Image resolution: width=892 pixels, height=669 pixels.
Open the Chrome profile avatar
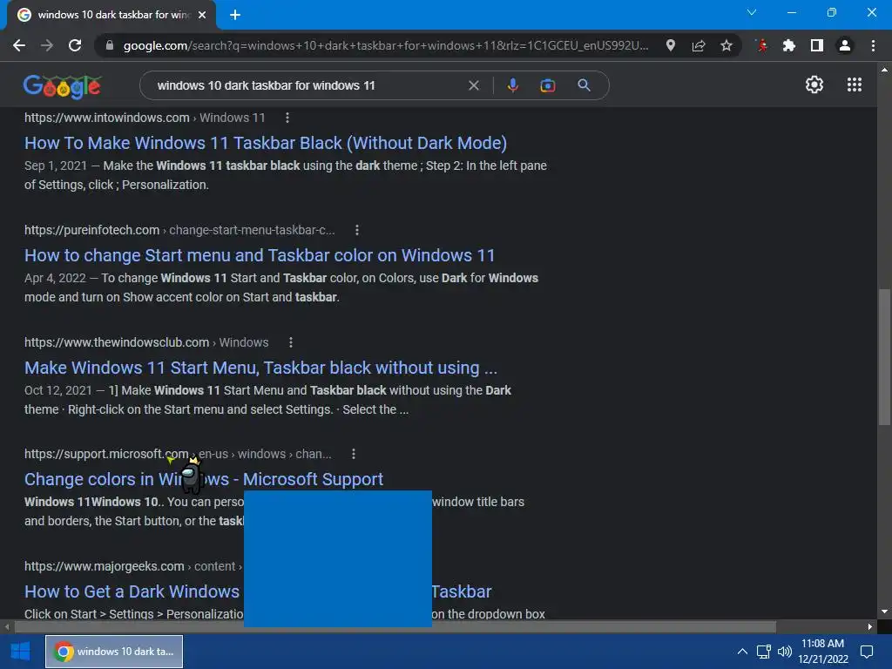click(x=845, y=45)
